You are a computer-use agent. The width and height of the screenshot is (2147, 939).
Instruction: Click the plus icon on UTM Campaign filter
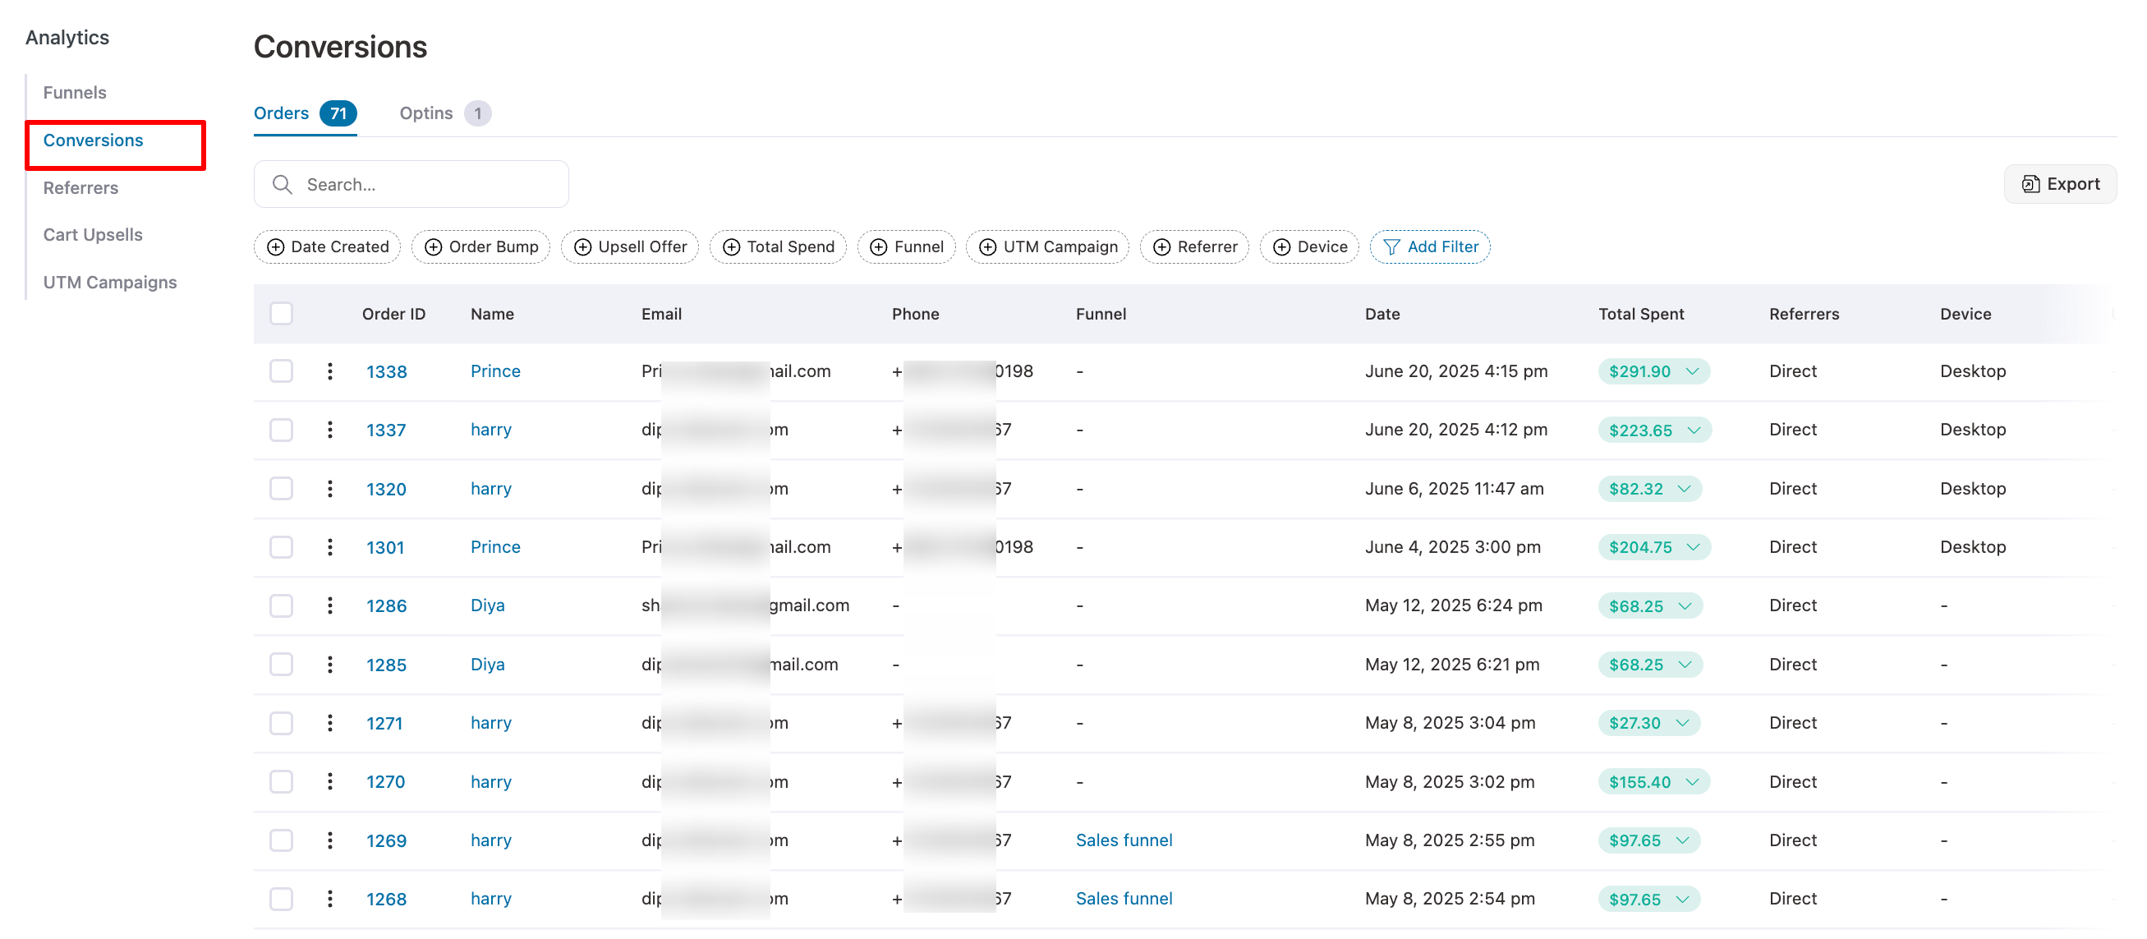(987, 246)
